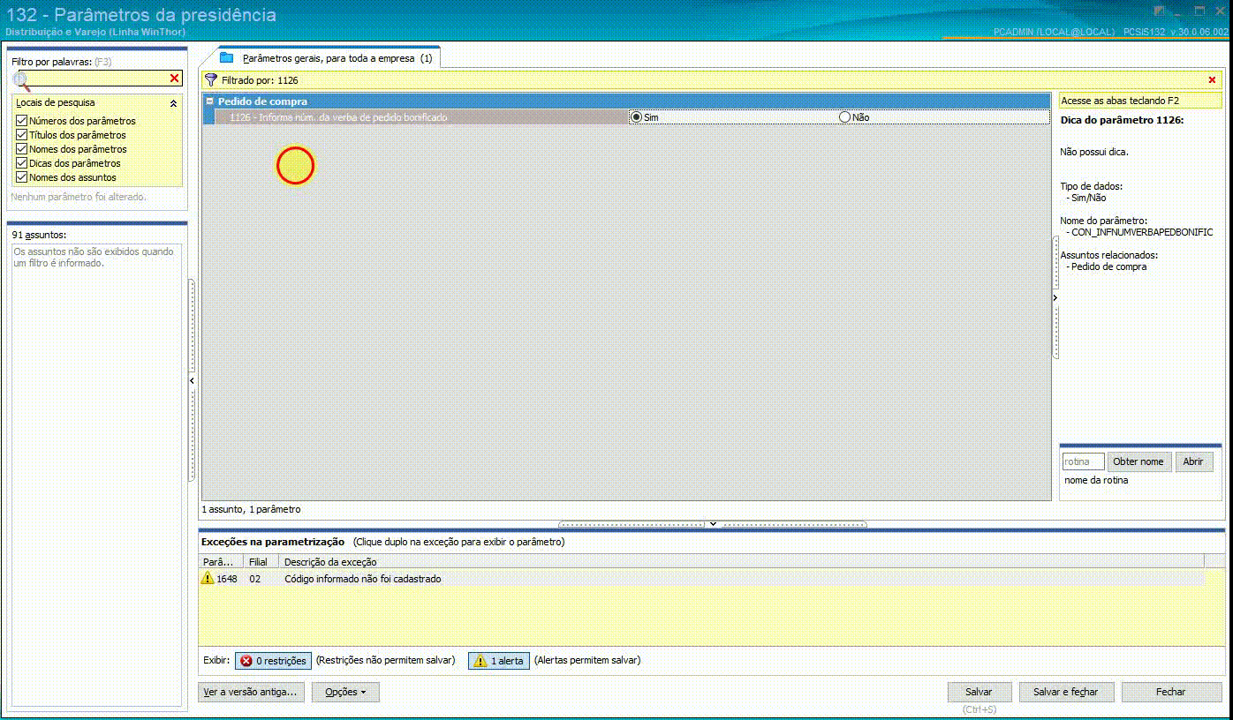Click Dica do parâmetro 1126 heading
Image resolution: width=1233 pixels, height=720 pixels.
[1122, 120]
